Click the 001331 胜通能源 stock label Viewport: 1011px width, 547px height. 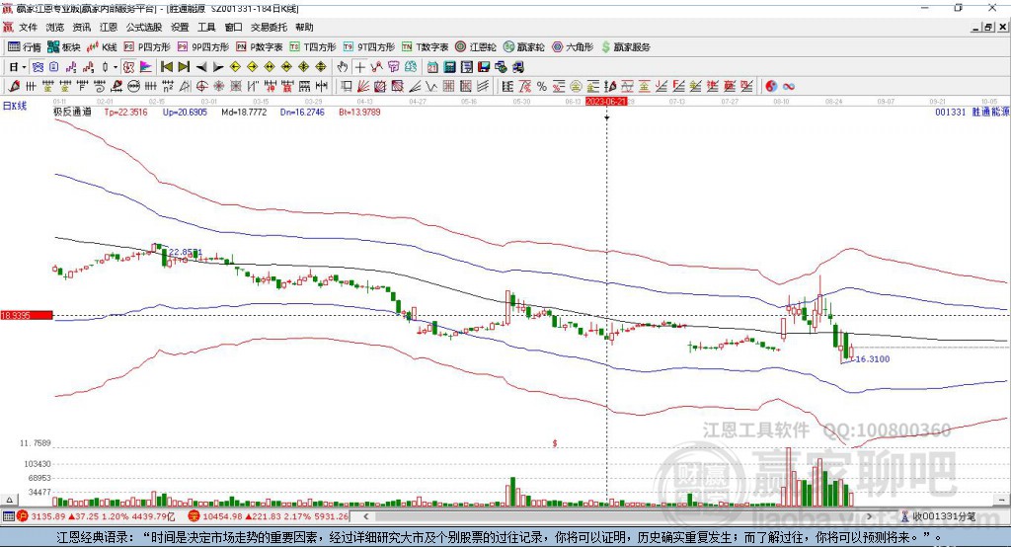pyautogui.click(x=972, y=113)
